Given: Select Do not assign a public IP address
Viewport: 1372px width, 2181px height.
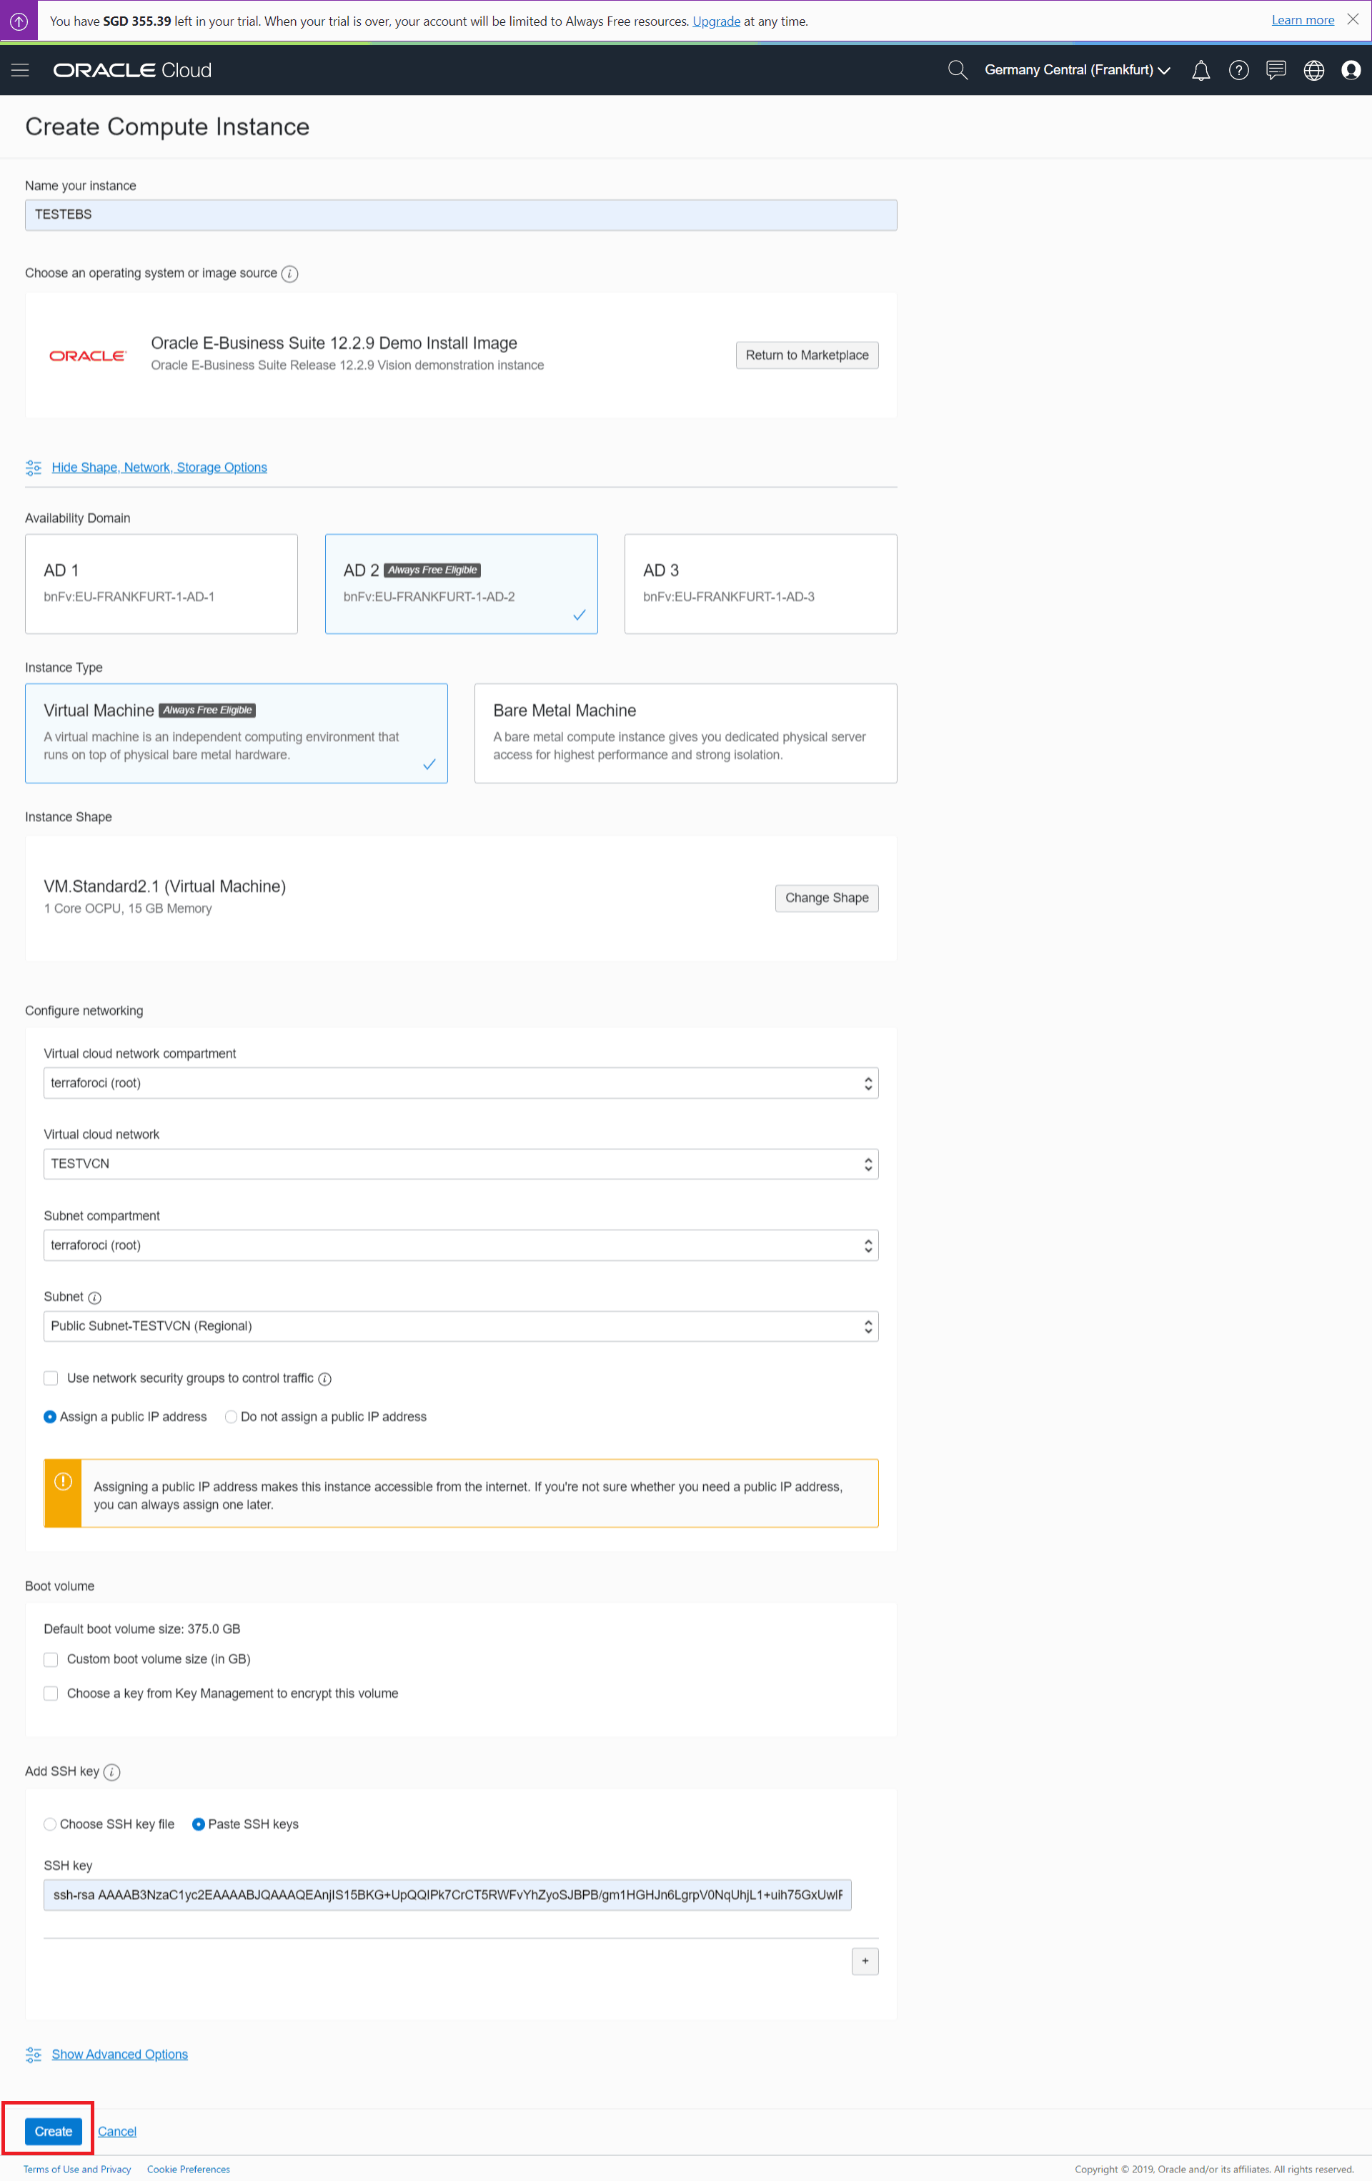Looking at the screenshot, I should (x=231, y=1417).
